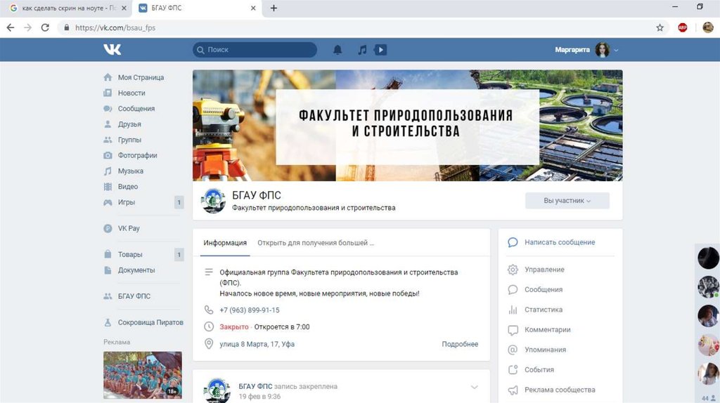This screenshot has height=403, width=720.
Task: Open the notifications bell icon
Action: point(337,50)
